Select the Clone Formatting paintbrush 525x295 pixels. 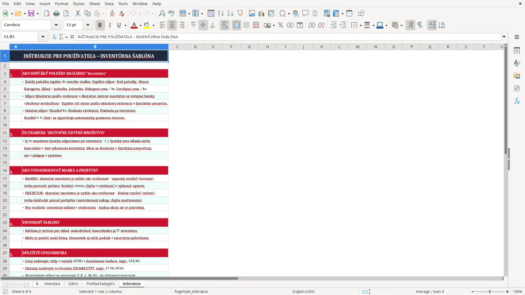tap(112, 14)
